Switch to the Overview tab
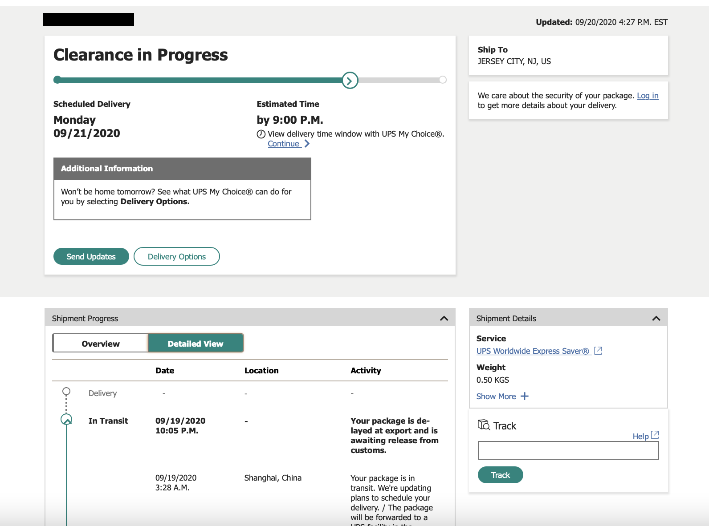The height and width of the screenshot is (526, 709). 100,344
